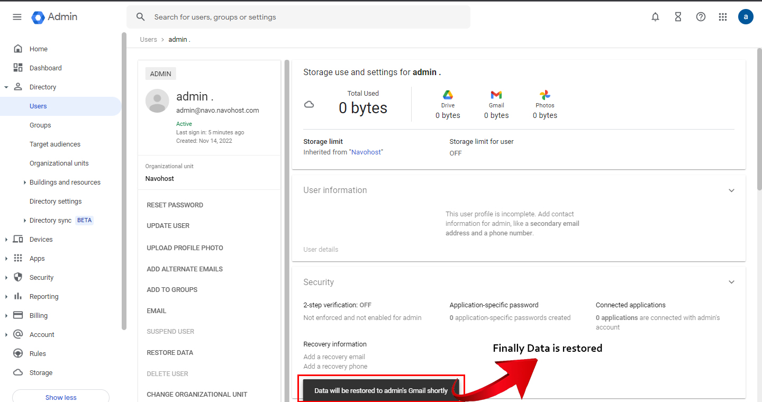Click the account avatar in header

pos(746,17)
